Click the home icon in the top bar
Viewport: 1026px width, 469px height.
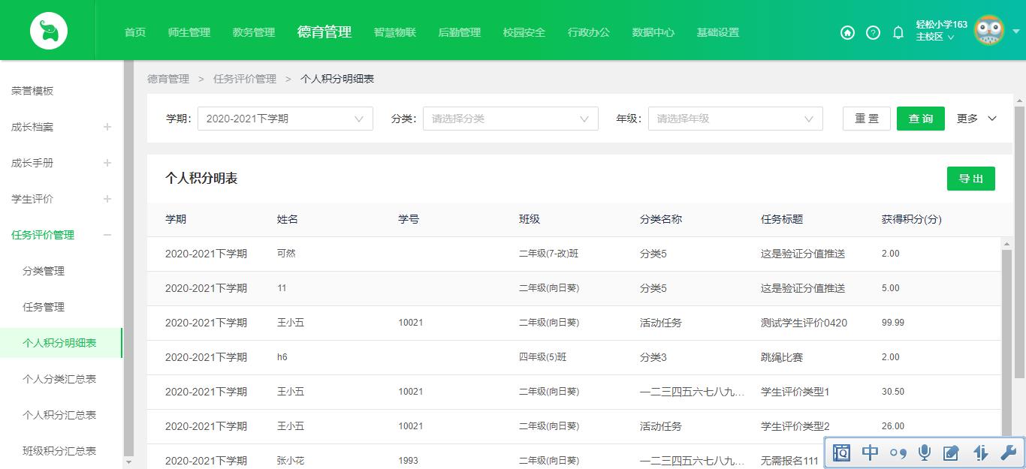pos(847,33)
